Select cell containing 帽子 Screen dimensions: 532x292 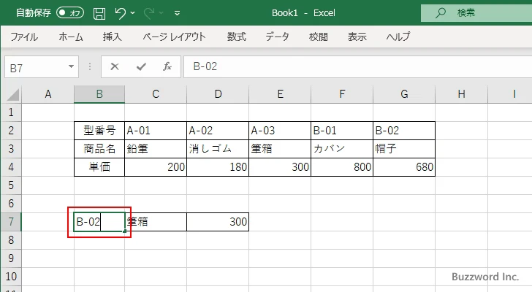(404, 149)
